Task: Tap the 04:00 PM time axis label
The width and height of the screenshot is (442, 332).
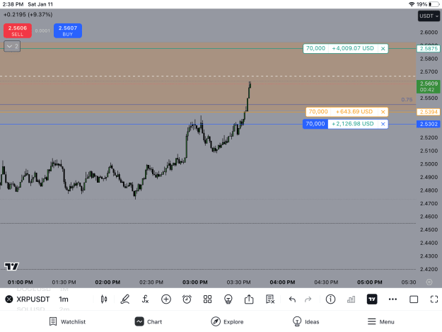Action: point(282,282)
